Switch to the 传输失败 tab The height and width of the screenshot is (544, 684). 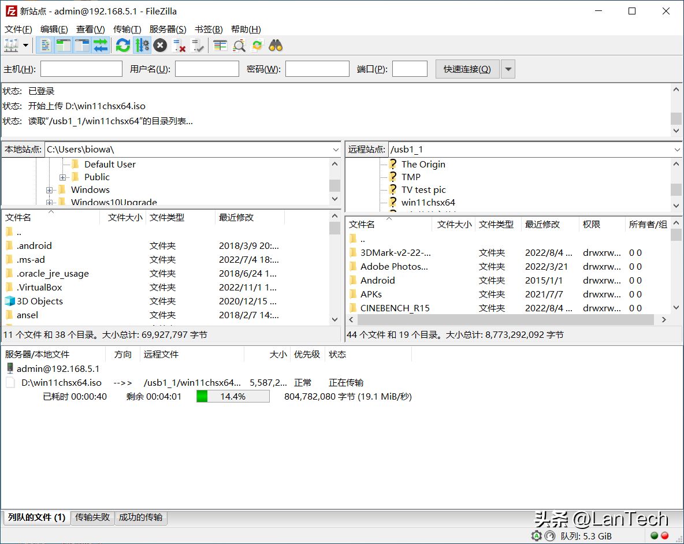(92, 517)
